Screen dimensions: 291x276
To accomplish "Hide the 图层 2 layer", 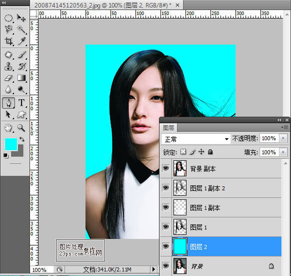I will coord(165,246).
